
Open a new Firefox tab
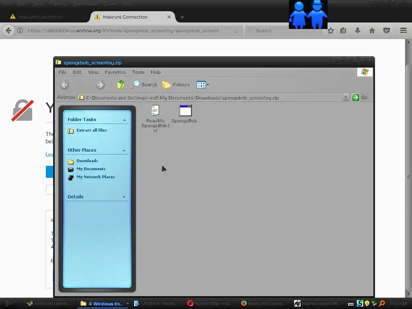pyautogui.click(x=182, y=17)
